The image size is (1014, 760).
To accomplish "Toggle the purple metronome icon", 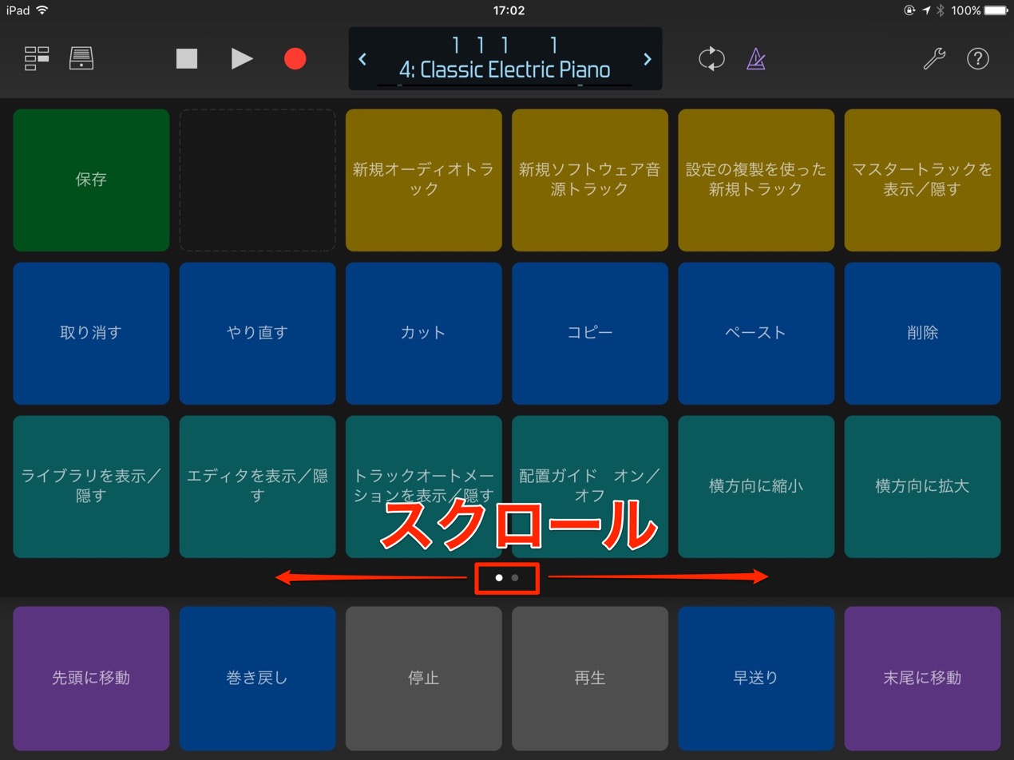I will pos(755,58).
